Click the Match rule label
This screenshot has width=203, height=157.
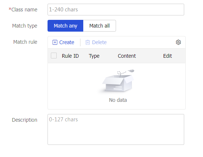(25, 42)
